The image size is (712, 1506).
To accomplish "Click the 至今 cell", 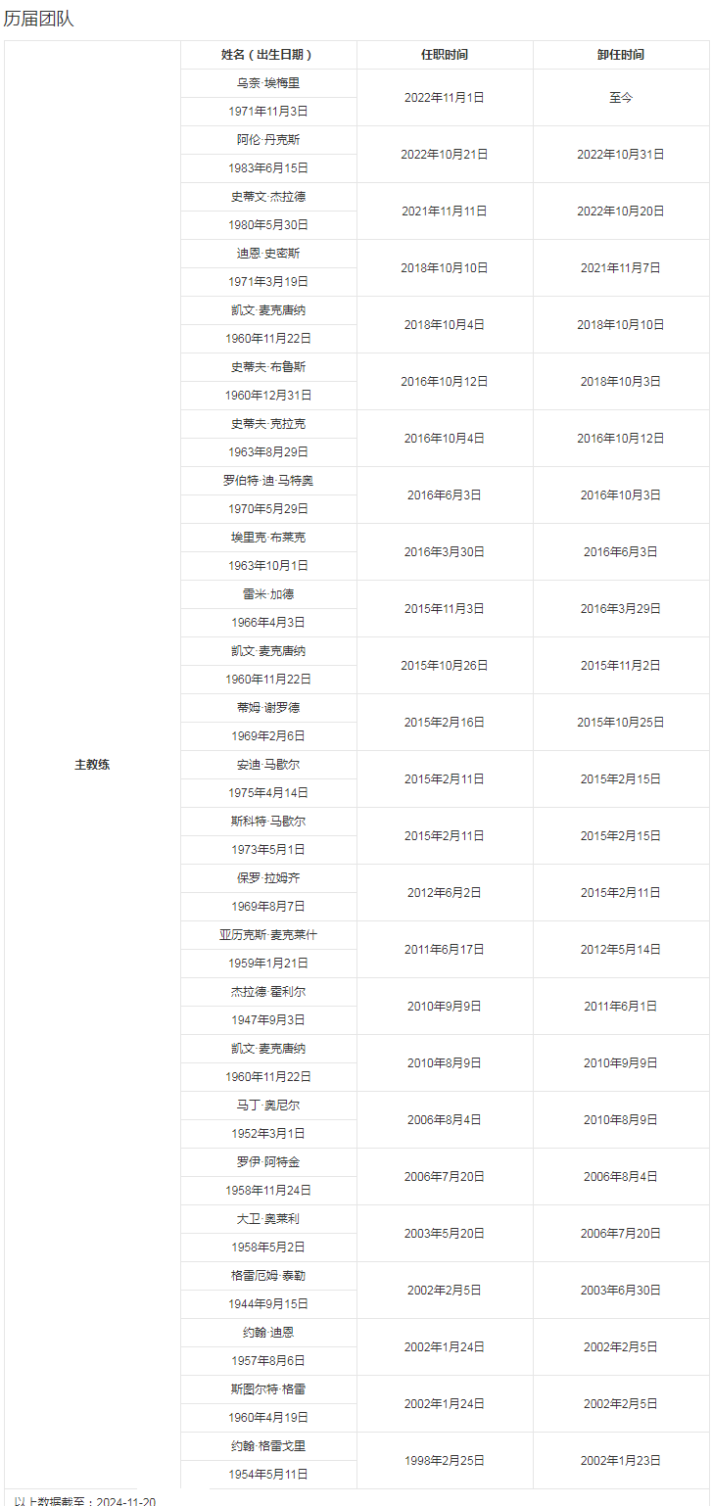I will tap(621, 98).
